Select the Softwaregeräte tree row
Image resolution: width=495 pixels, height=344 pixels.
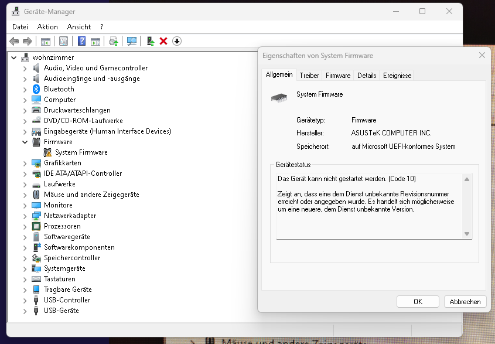67,237
